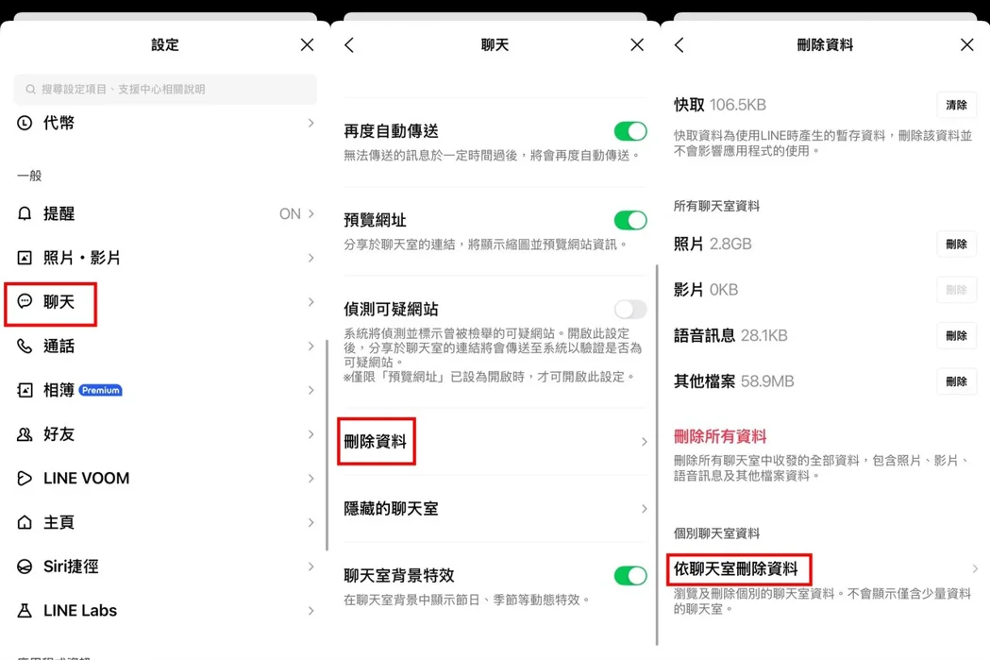Delete 語音訊息 data with 刪除 button

tap(956, 335)
